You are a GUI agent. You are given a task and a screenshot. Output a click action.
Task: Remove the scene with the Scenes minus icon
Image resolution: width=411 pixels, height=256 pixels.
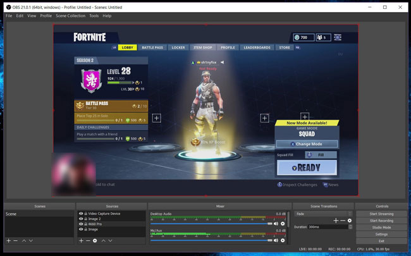click(x=15, y=241)
